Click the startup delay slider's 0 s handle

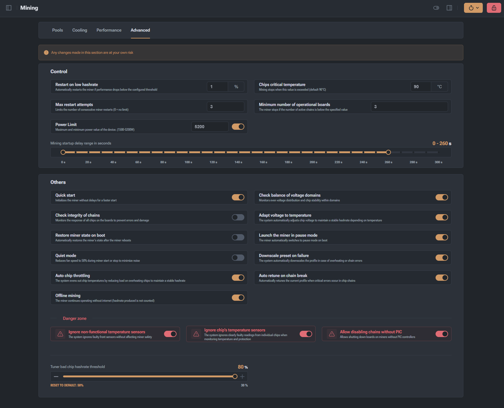[63, 152]
